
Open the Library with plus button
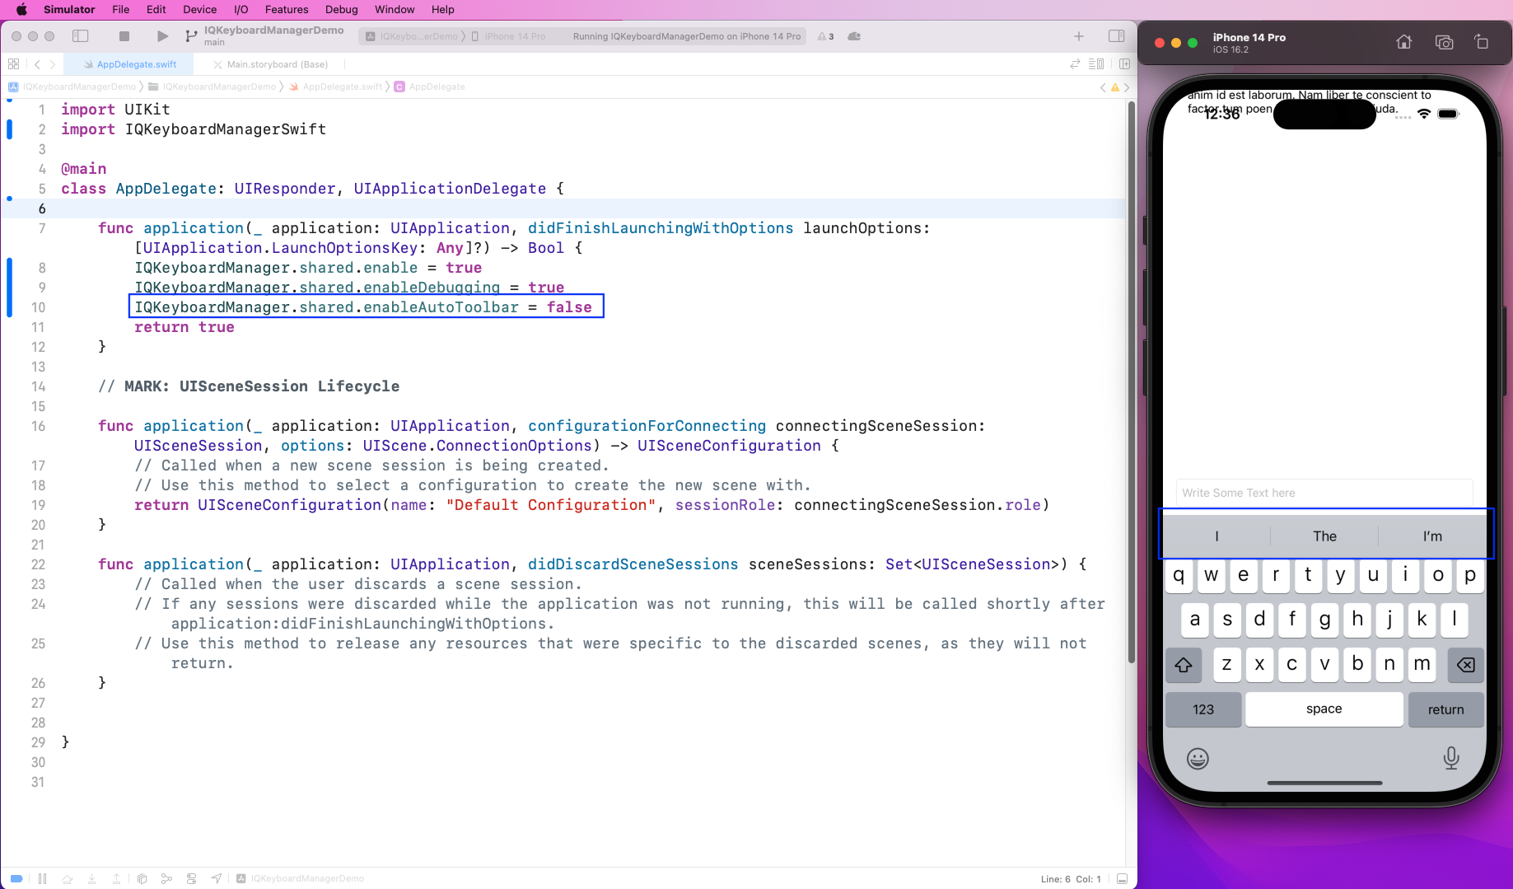[1079, 36]
